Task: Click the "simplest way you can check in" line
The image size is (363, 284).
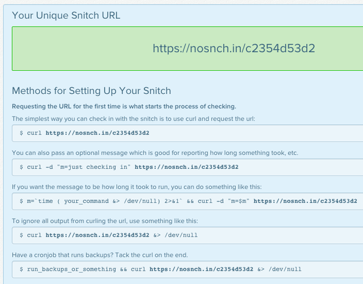Action: [121, 119]
